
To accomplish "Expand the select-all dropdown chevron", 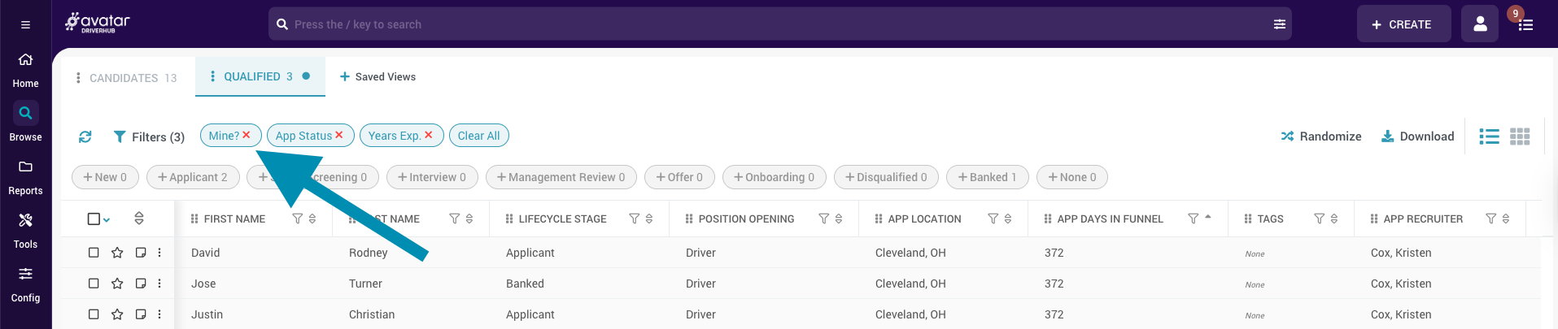I will pyautogui.click(x=107, y=219).
